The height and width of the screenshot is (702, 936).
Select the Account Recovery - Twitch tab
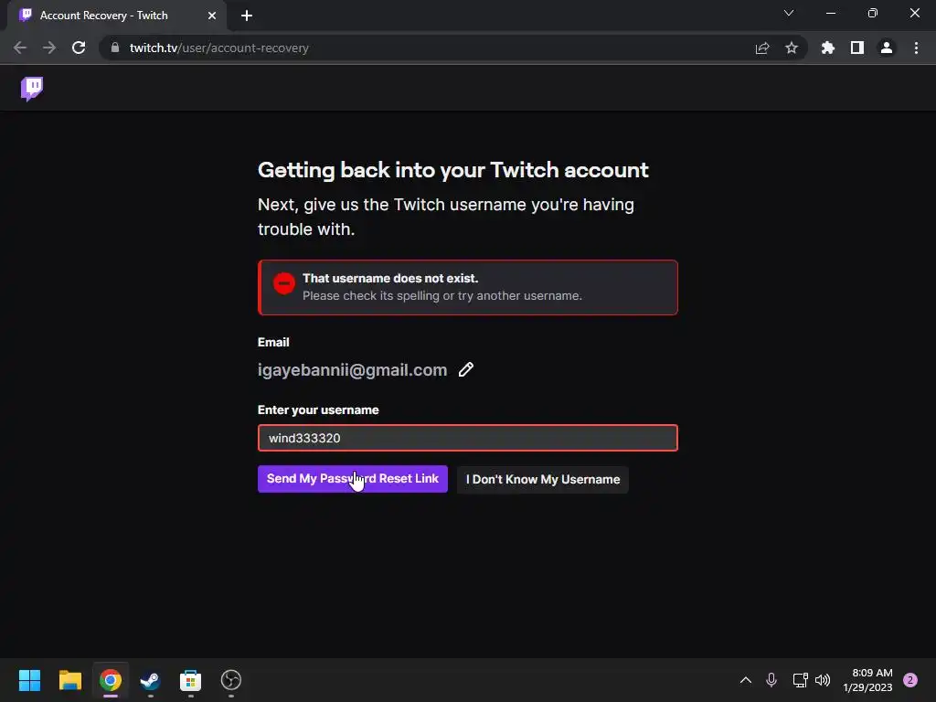116,16
